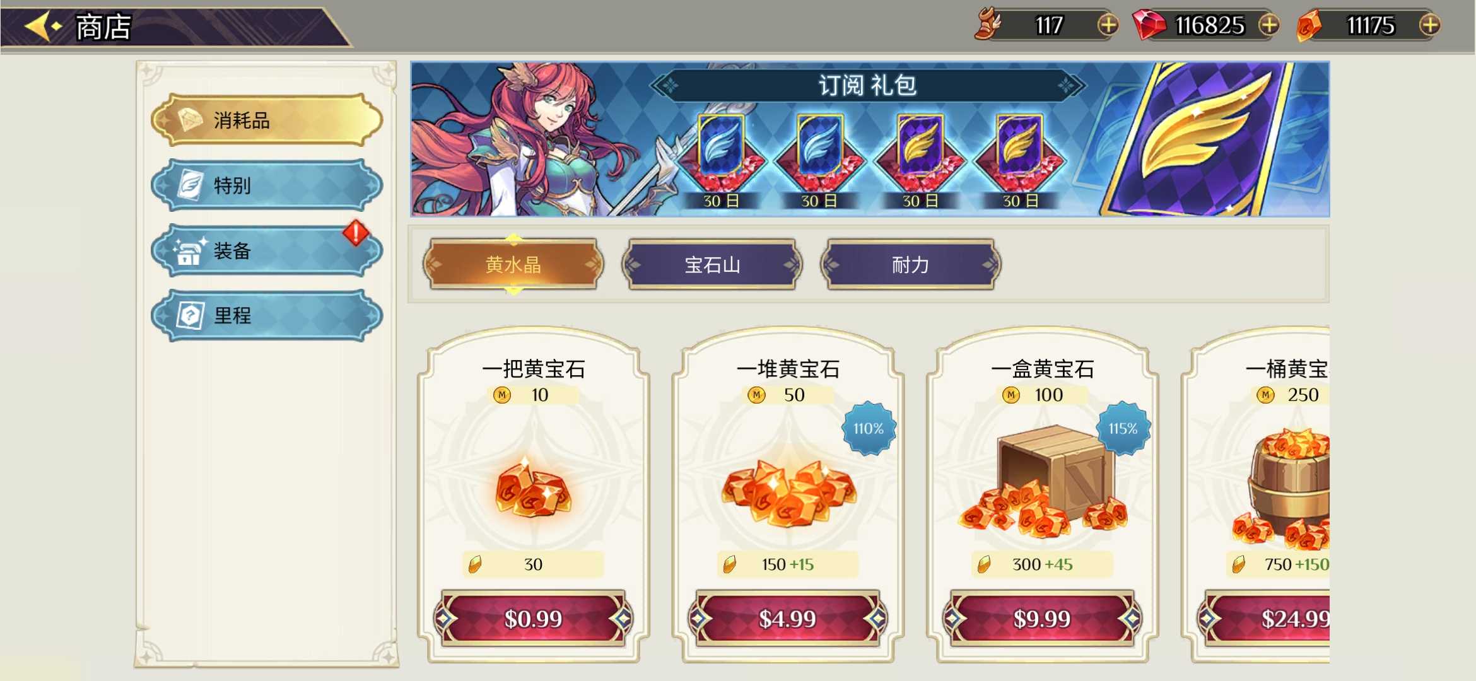Buy 一盒黄宝石 for $9.99
The height and width of the screenshot is (681, 1476).
click(1042, 619)
